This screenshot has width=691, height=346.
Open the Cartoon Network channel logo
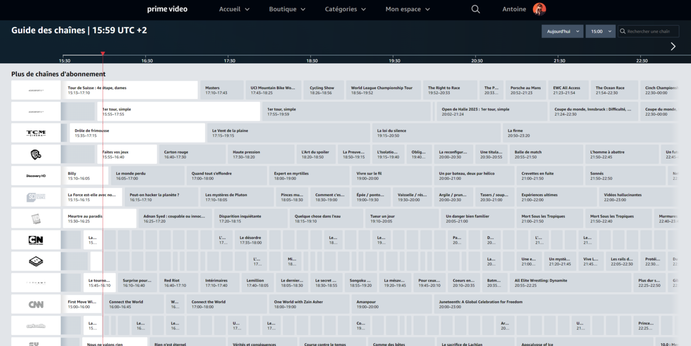tap(36, 240)
